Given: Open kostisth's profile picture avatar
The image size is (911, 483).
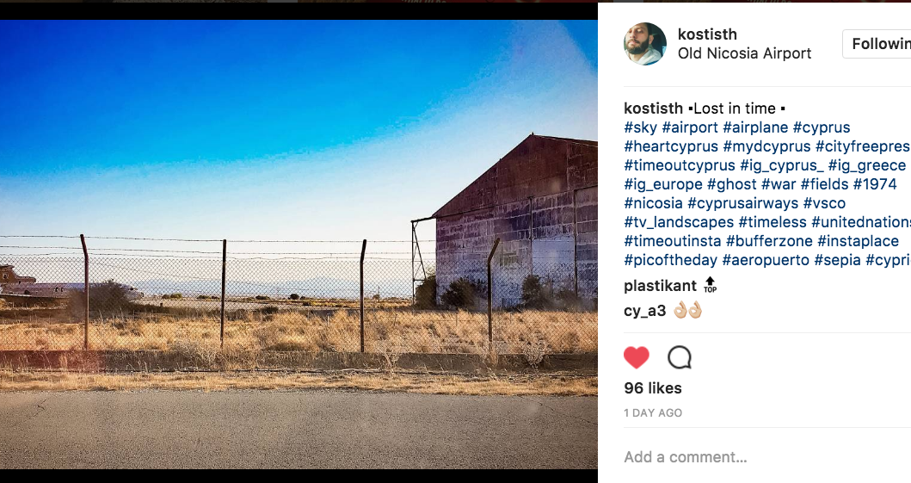Looking at the screenshot, I should tap(645, 44).
